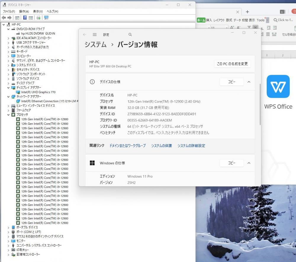Open the WPS font size dropdown

pyautogui.click(x=226, y=28)
